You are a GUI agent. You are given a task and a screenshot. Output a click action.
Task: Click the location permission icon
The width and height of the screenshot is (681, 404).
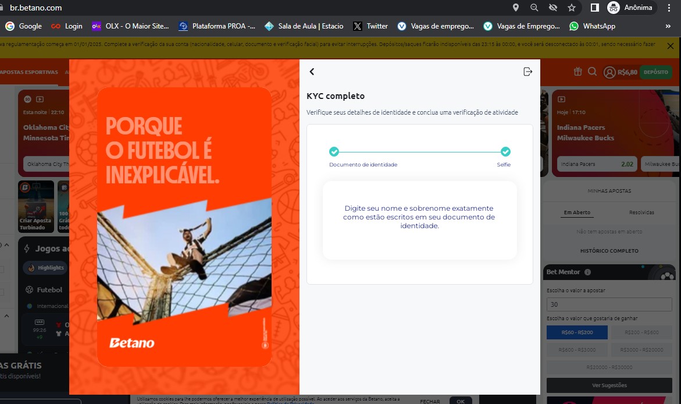click(515, 8)
